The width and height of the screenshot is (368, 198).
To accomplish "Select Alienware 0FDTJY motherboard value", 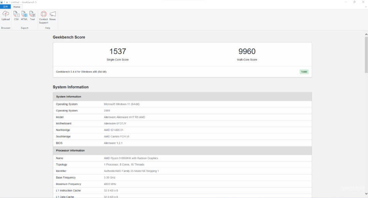I will (115, 123).
